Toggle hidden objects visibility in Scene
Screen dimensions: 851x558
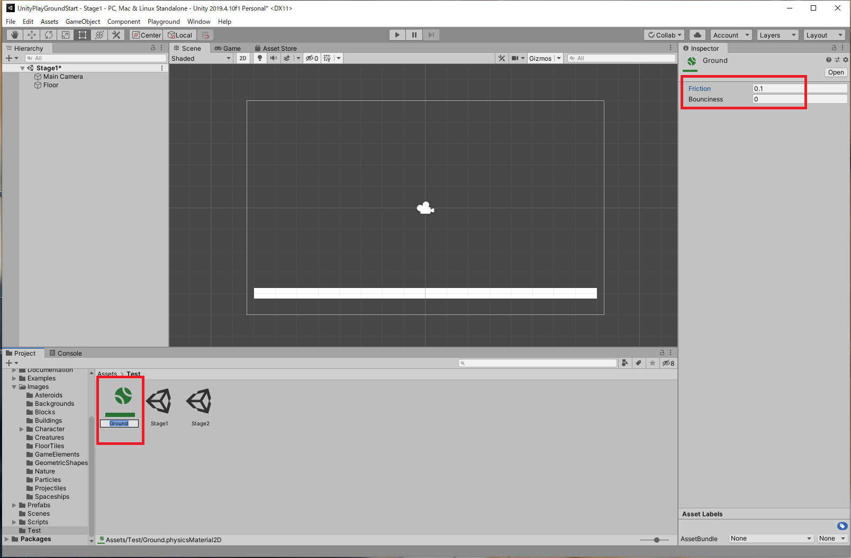(312, 58)
